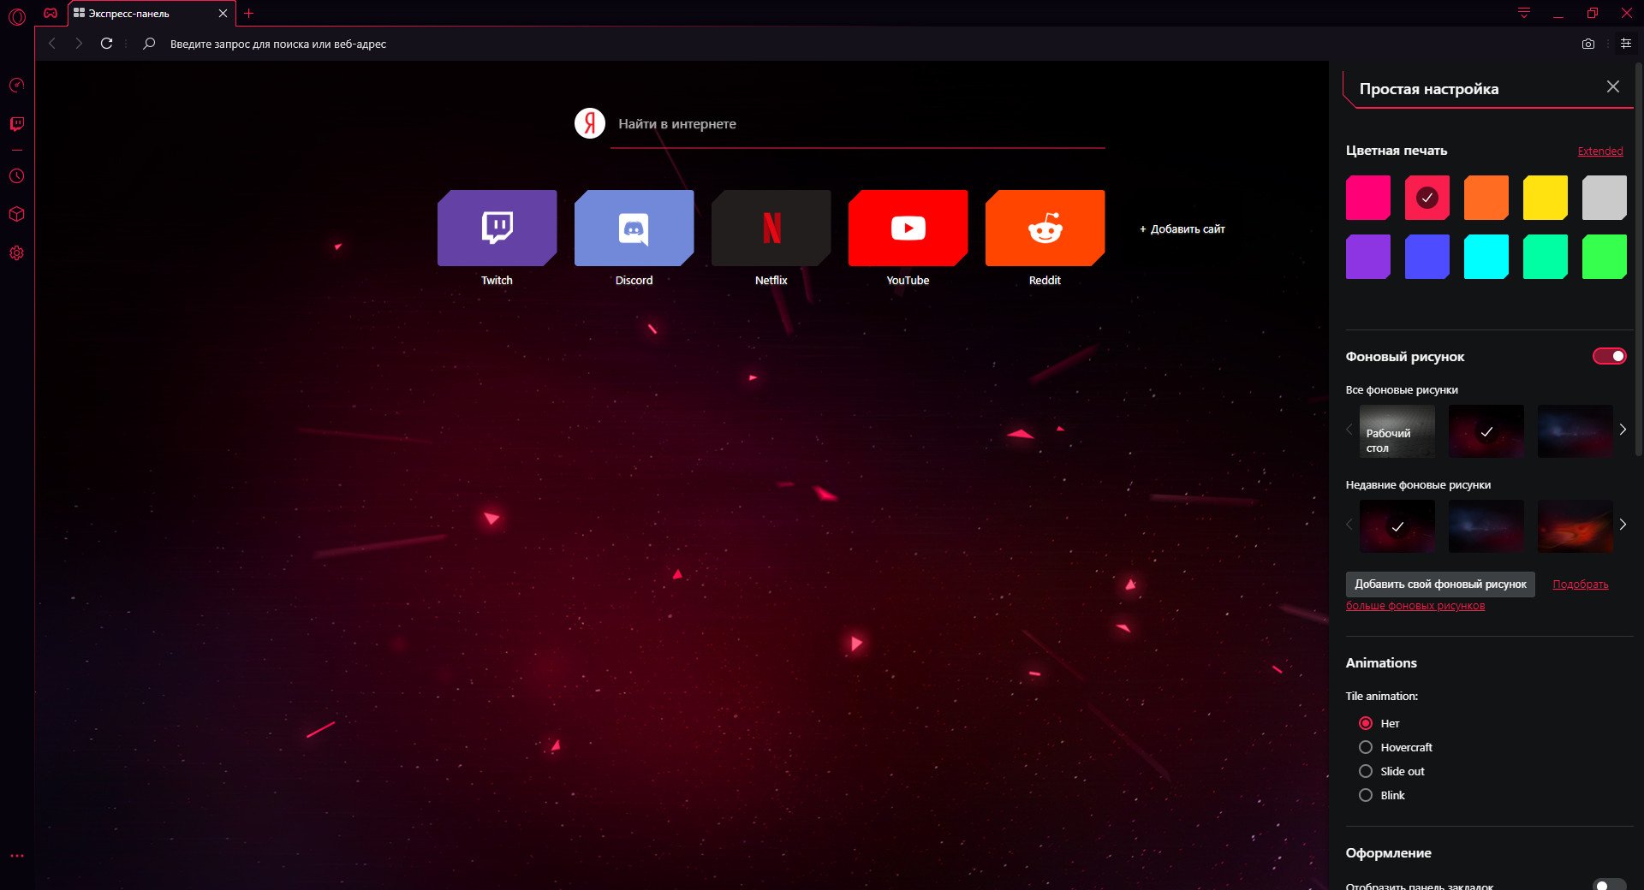Show next wallpapers in Все фоновые рисунки
Image resolution: width=1644 pixels, height=890 pixels.
[1622, 430]
